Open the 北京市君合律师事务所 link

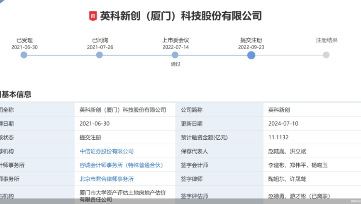tap(107, 179)
